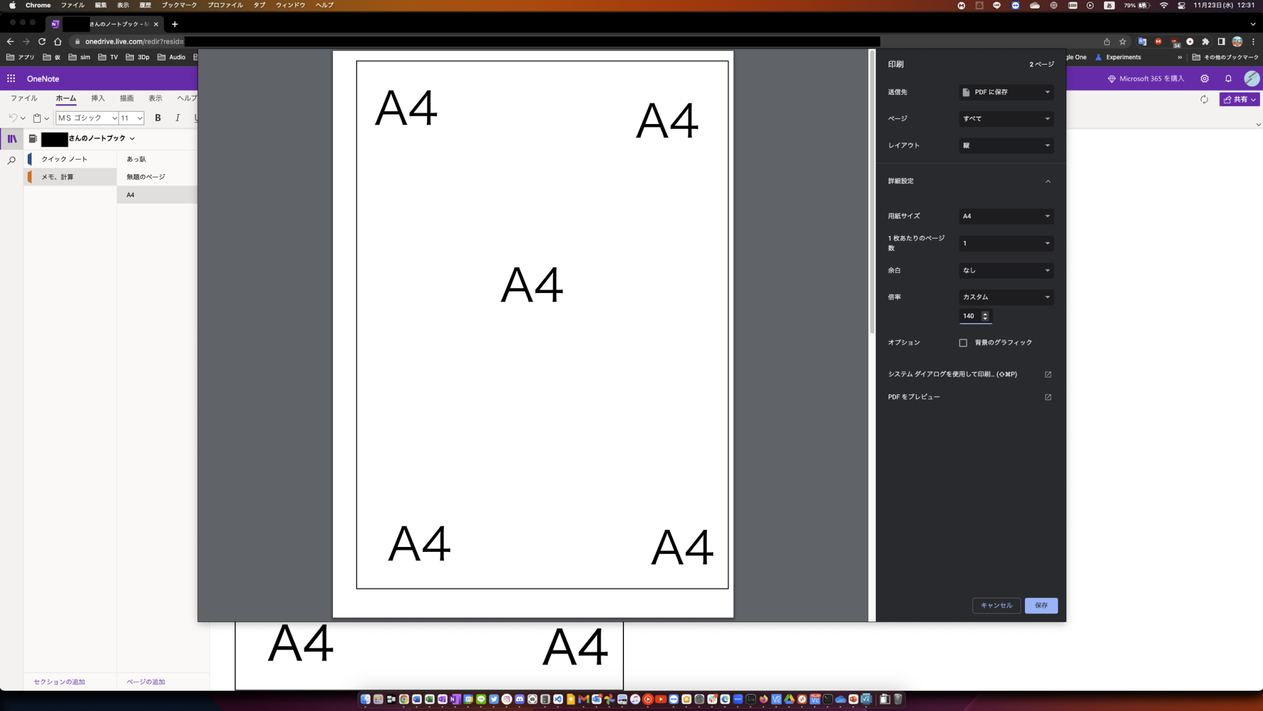
Task: Select the A4 page in the page list
Action: click(x=131, y=194)
